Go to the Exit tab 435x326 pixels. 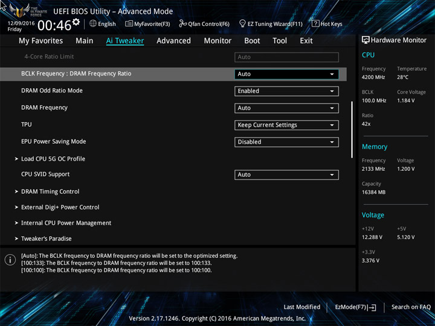306,41
